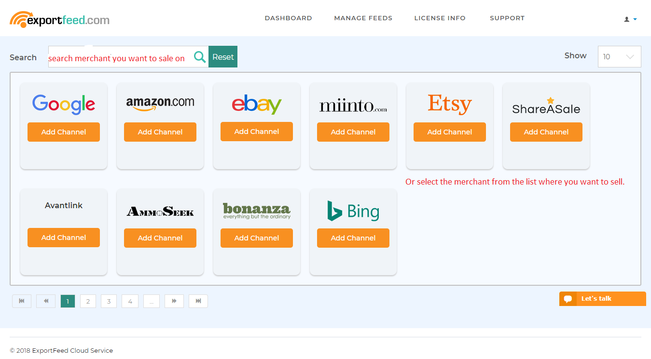The width and height of the screenshot is (651, 359).
Task: Open the Let's talk chat widget
Action: [x=602, y=299]
